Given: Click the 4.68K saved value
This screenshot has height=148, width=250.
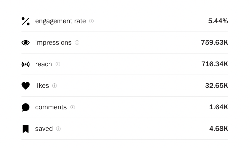Looking at the screenshot, I should click(219, 129).
